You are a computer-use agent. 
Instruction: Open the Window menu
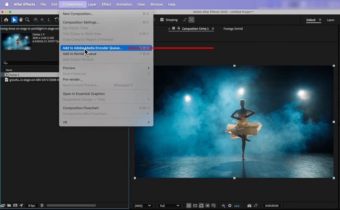(x=156, y=4)
